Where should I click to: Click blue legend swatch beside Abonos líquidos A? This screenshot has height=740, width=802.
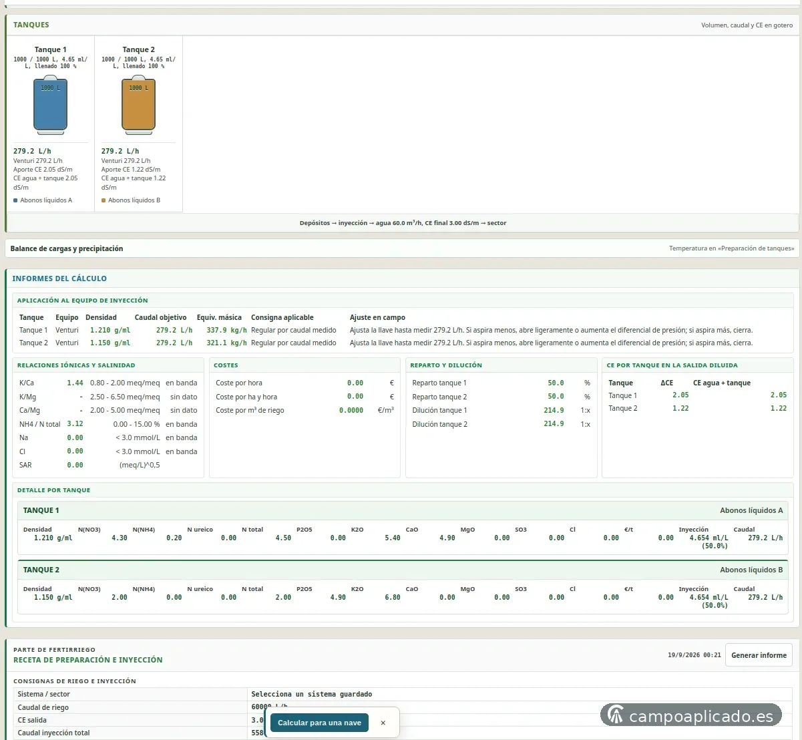[15, 200]
